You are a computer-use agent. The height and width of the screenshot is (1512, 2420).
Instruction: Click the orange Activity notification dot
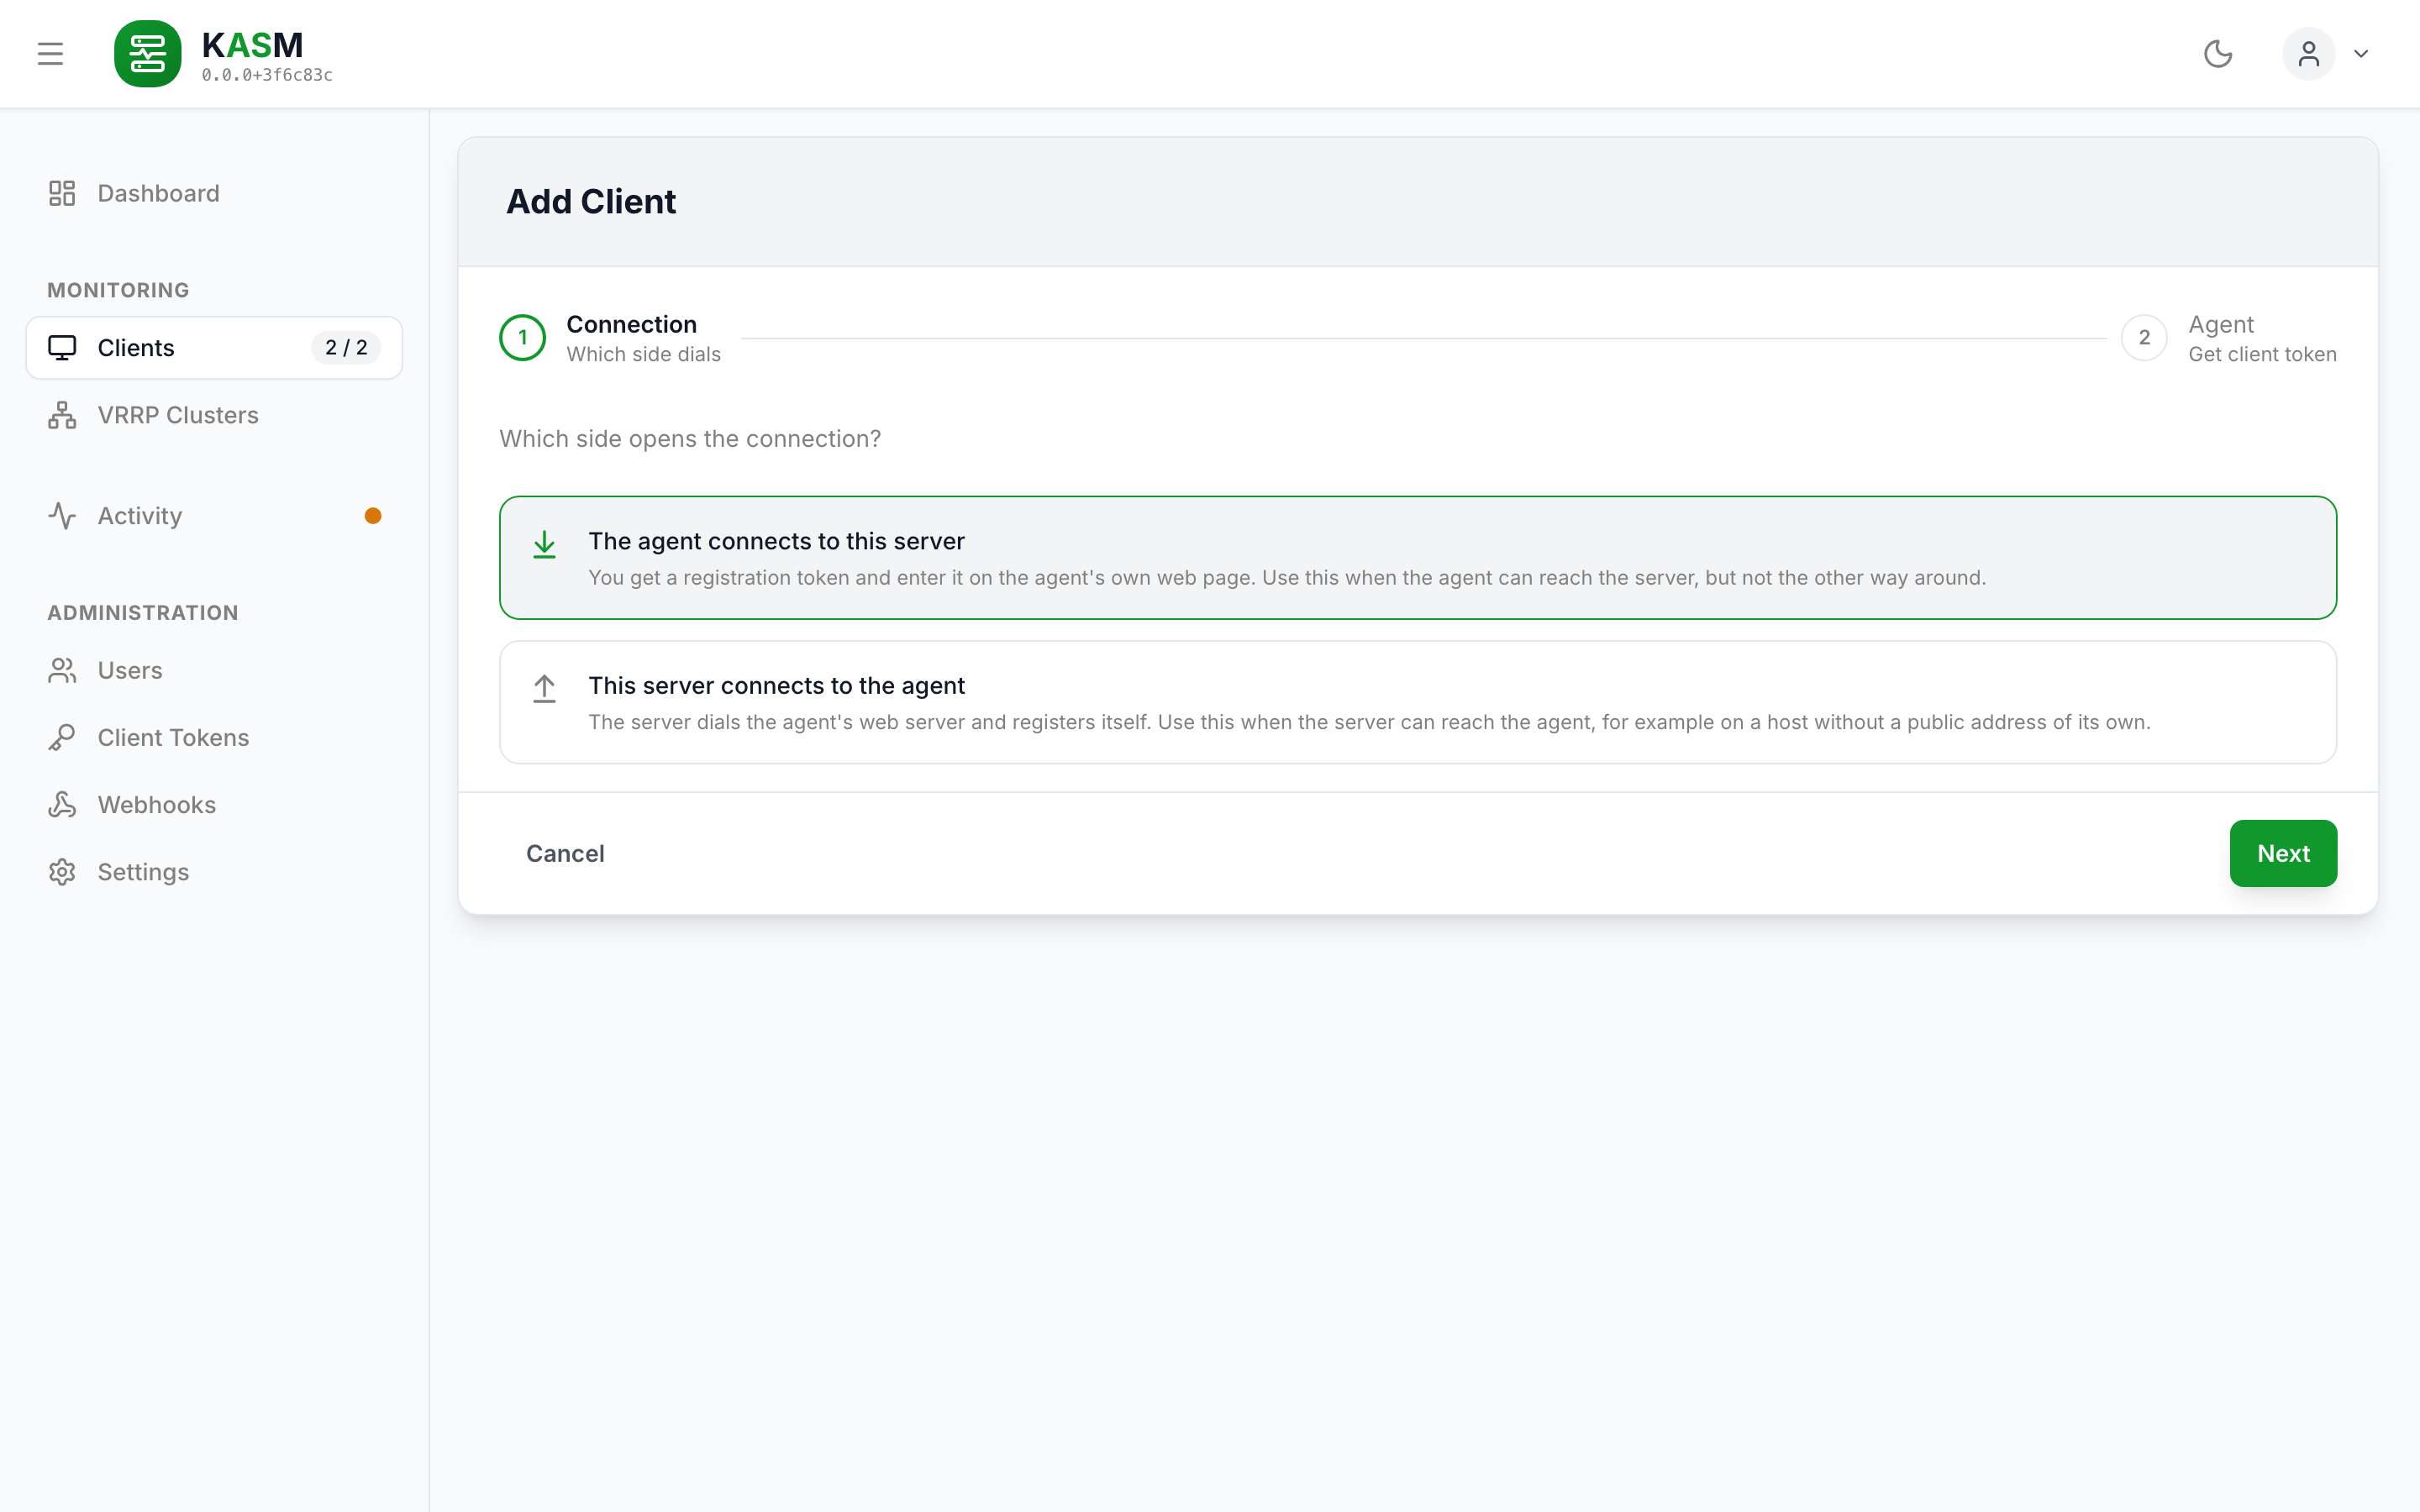373,516
